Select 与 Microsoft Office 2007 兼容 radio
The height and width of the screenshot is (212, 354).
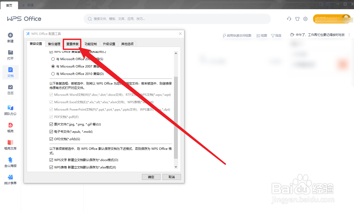coord(53,66)
